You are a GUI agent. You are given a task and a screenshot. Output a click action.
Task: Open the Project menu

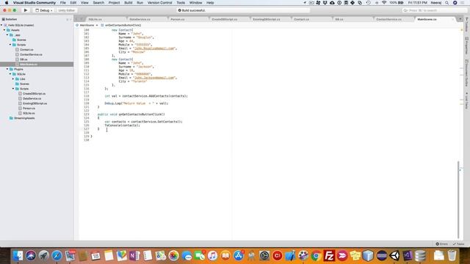pos(114,3)
